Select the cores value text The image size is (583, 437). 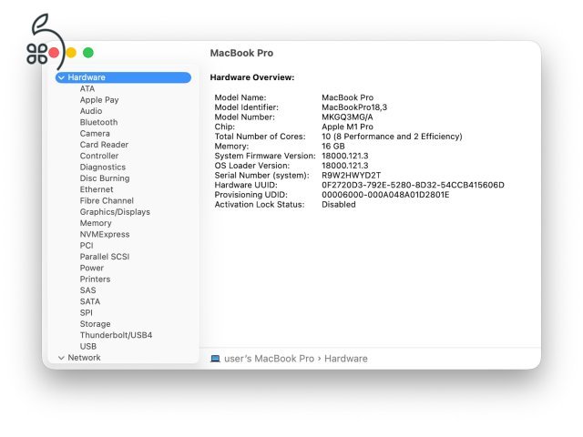click(392, 137)
